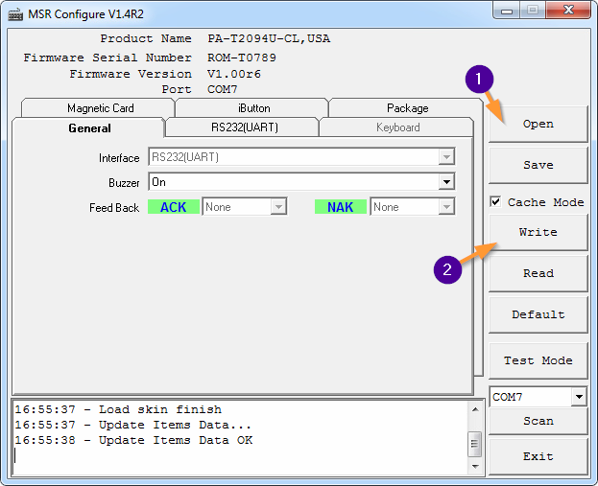Open the ACK feedback dropdown
Viewport: 598px width, 486px height.
[x=278, y=207]
